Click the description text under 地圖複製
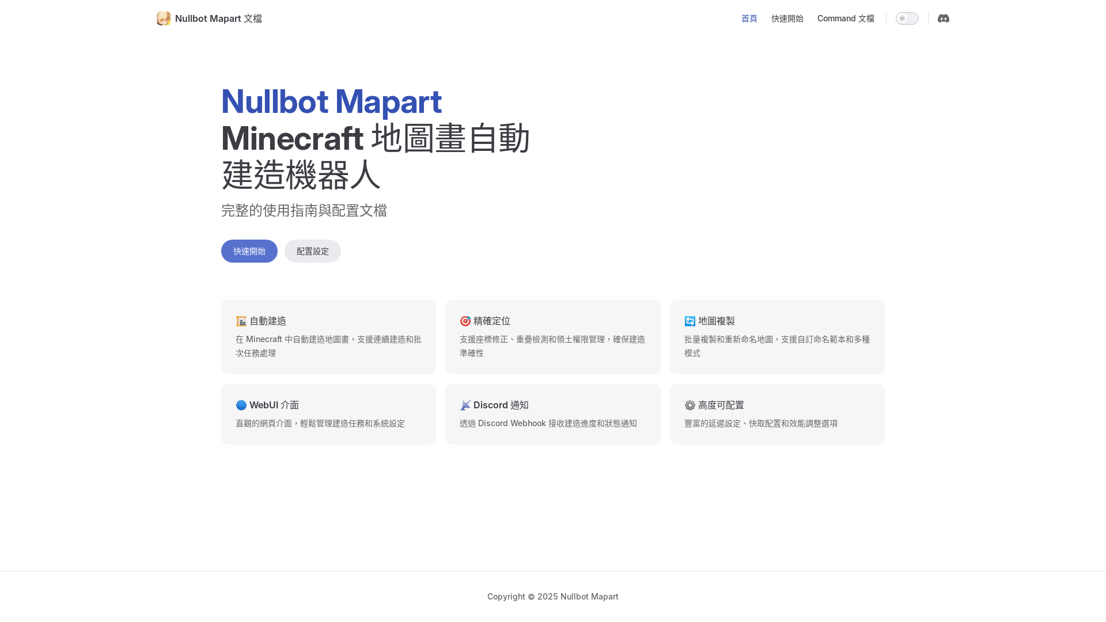 [777, 346]
